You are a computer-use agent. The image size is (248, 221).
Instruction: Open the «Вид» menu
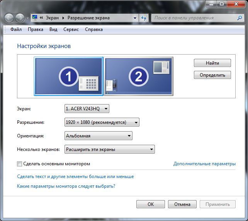coord(53,29)
